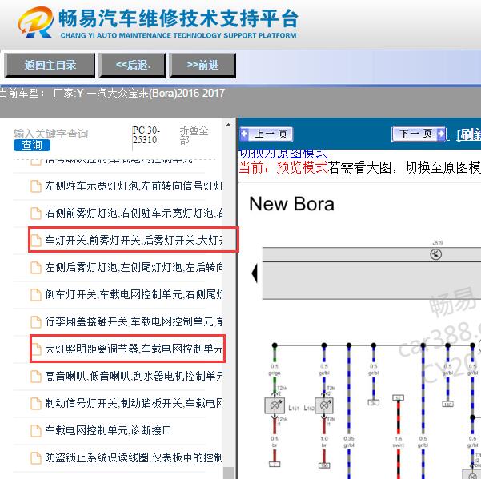The image size is (481, 479).
Task: Click the L152 lamp symbol in diagram
Action: [324, 405]
